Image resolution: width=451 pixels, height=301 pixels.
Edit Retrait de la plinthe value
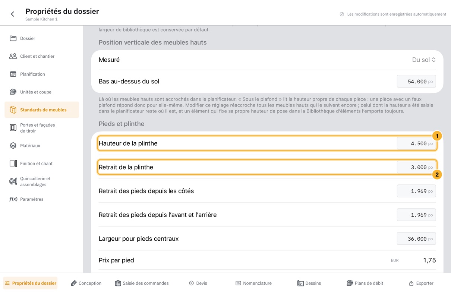(x=416, y=167)
